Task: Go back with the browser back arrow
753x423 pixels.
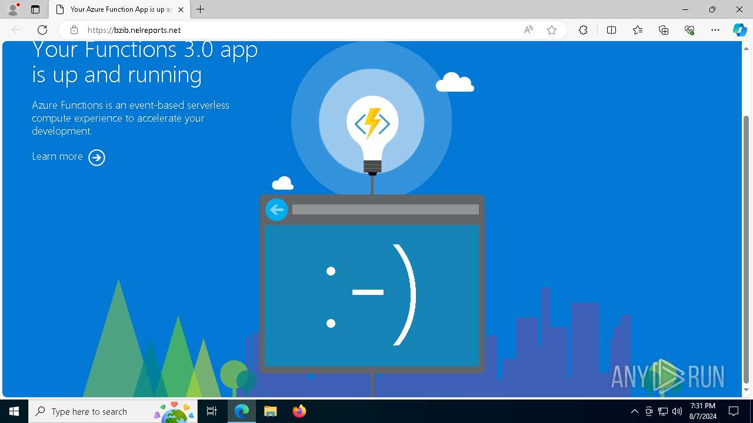Action: pos(16,30)
